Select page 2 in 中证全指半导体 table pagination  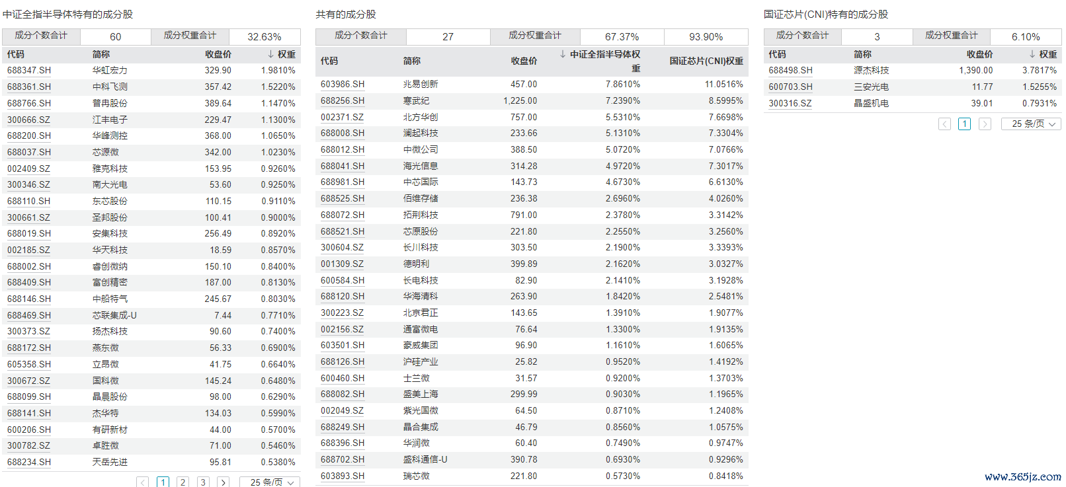[183, 482]
